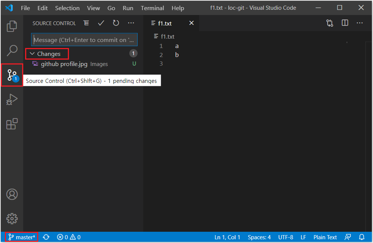Open Source Control more actions ellipsis
The width and height of the screenshot is (373, 243).
[131, 23]
